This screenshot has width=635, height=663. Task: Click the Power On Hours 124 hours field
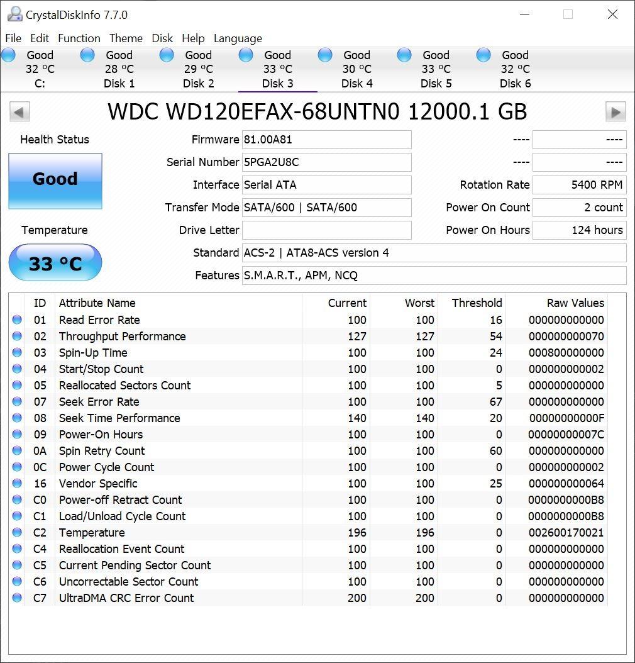579,230
